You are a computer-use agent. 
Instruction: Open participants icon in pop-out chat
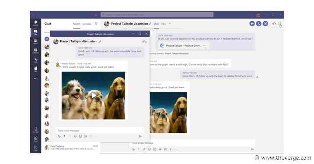(x=144, y=42)
